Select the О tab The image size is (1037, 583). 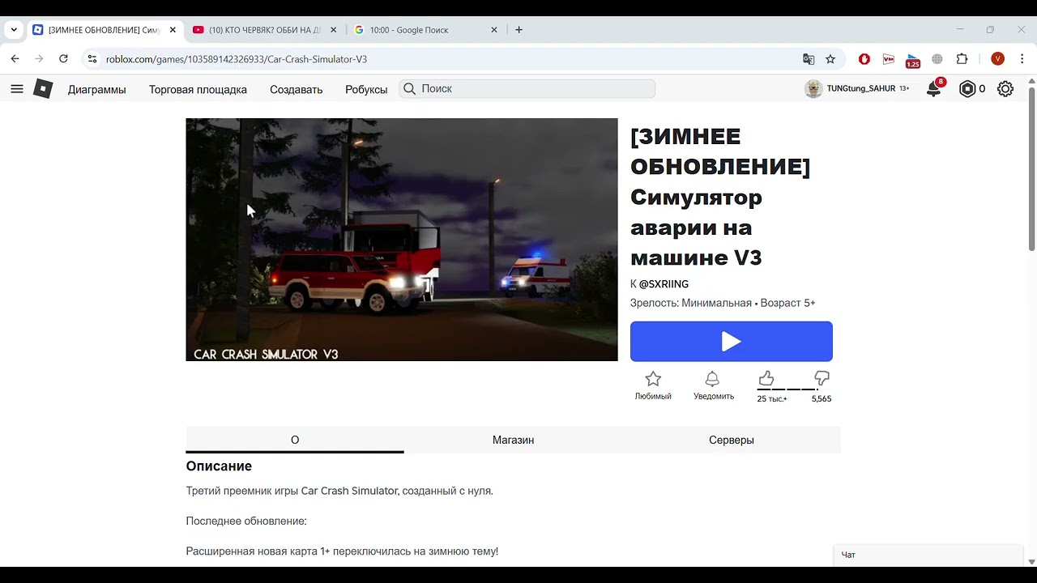tap(295, 440)
